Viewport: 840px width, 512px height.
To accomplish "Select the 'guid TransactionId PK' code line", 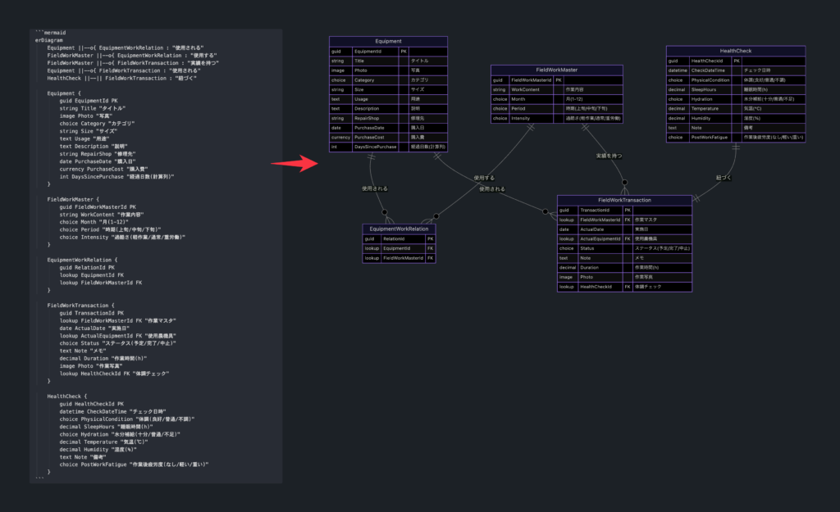I will (x=92, y=312).
